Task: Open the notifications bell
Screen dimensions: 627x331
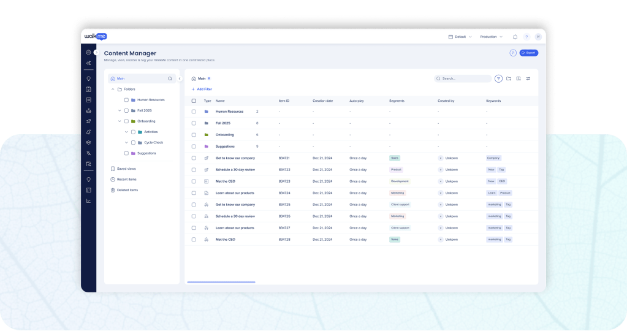Action: [x=515, y=37]
